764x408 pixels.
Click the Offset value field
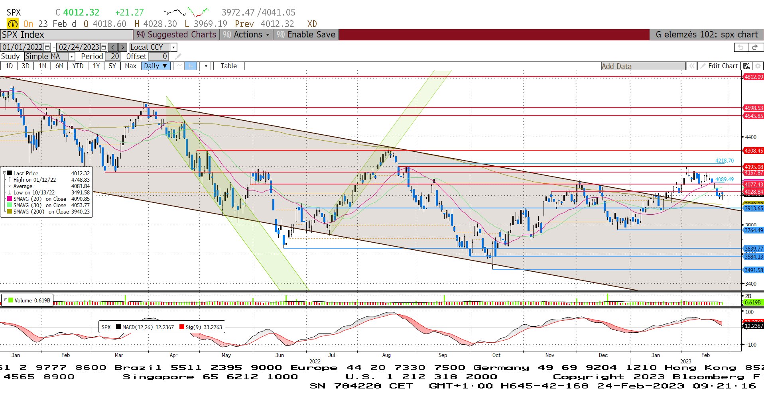click(x=159, y=57)
